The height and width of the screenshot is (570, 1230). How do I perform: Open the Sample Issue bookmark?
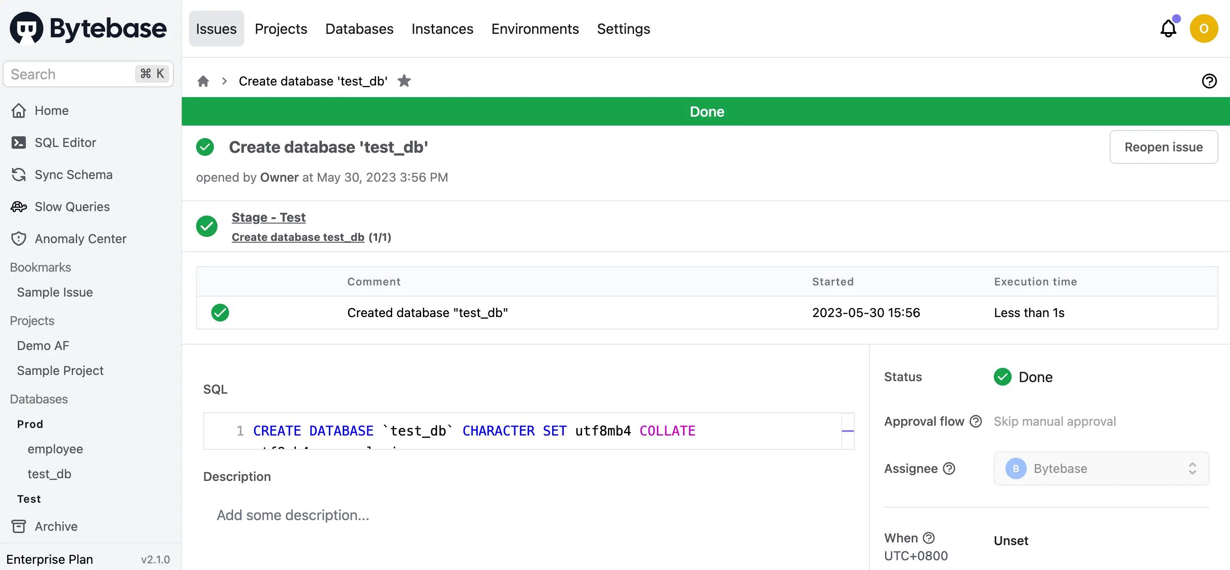click(x=54, y=292)
